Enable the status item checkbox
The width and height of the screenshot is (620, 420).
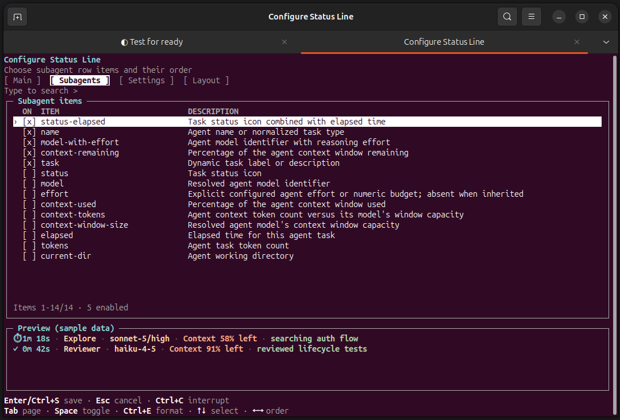click(29, 173)
